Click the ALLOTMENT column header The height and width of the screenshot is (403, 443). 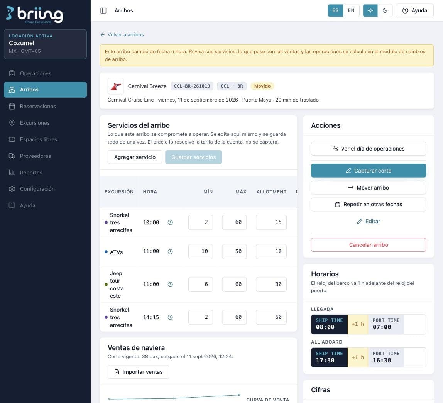tap(271, 192)
